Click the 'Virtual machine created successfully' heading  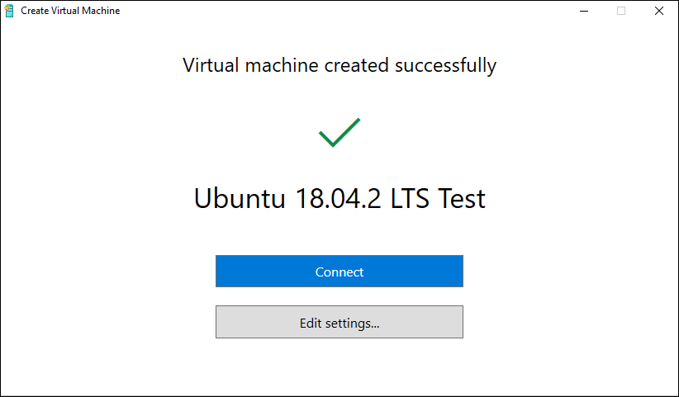point(339,66)
